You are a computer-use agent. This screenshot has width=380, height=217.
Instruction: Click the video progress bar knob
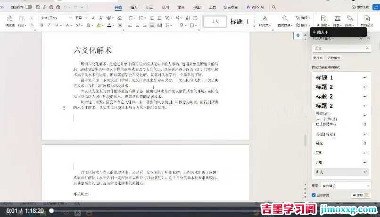click(x=51, y=211)
